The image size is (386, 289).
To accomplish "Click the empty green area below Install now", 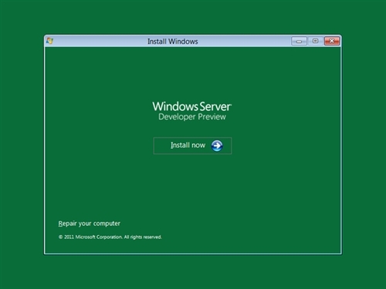I will [x=192, y=185].
